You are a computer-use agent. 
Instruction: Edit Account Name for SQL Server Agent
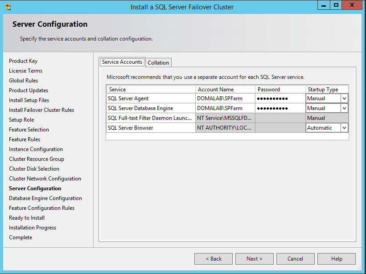225,98
